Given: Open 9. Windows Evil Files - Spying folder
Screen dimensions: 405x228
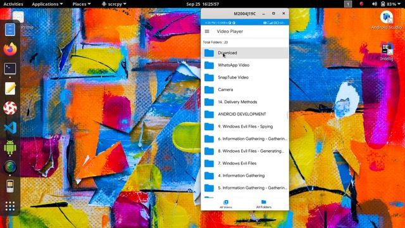Looking at the screenshot, I should 245,127.
